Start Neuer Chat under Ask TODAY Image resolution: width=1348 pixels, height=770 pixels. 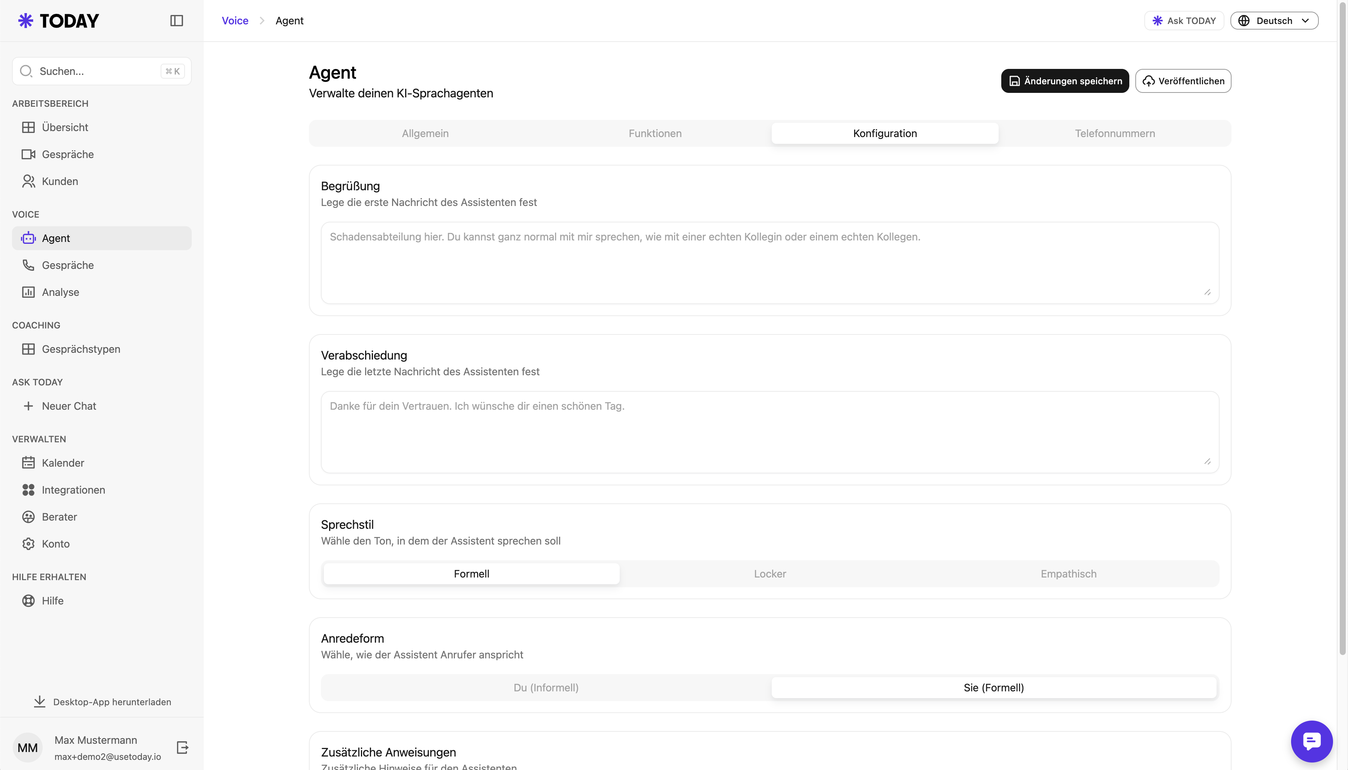coord(101,406)
